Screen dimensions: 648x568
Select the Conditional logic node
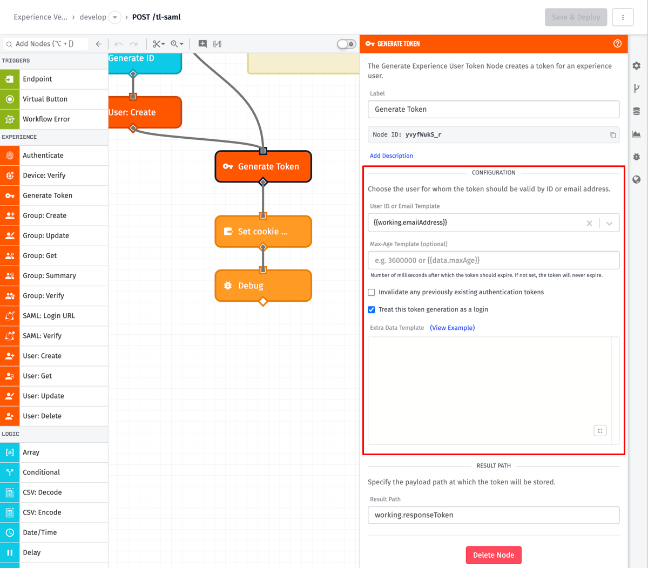54,472
